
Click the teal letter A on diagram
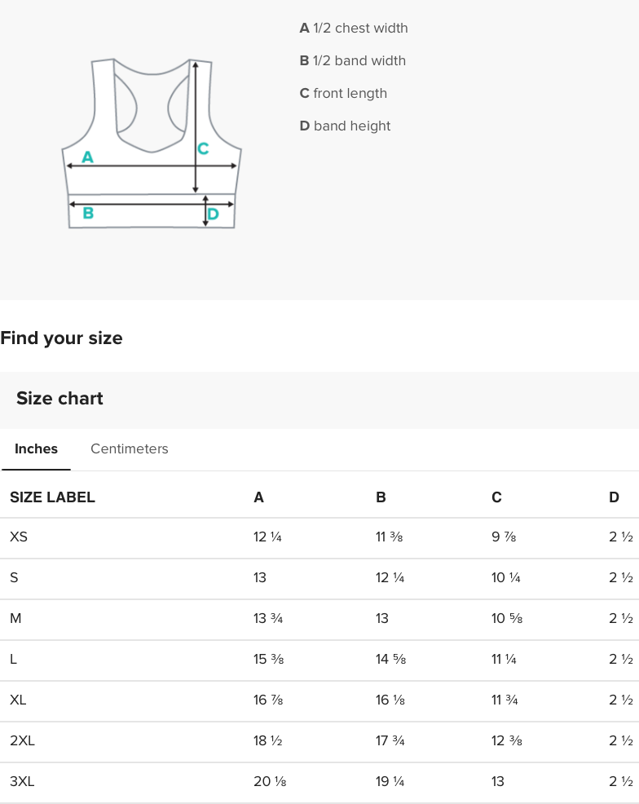point(87,157)
